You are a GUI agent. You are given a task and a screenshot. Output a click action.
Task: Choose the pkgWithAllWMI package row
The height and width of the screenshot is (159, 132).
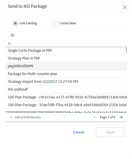coord(66,66)
